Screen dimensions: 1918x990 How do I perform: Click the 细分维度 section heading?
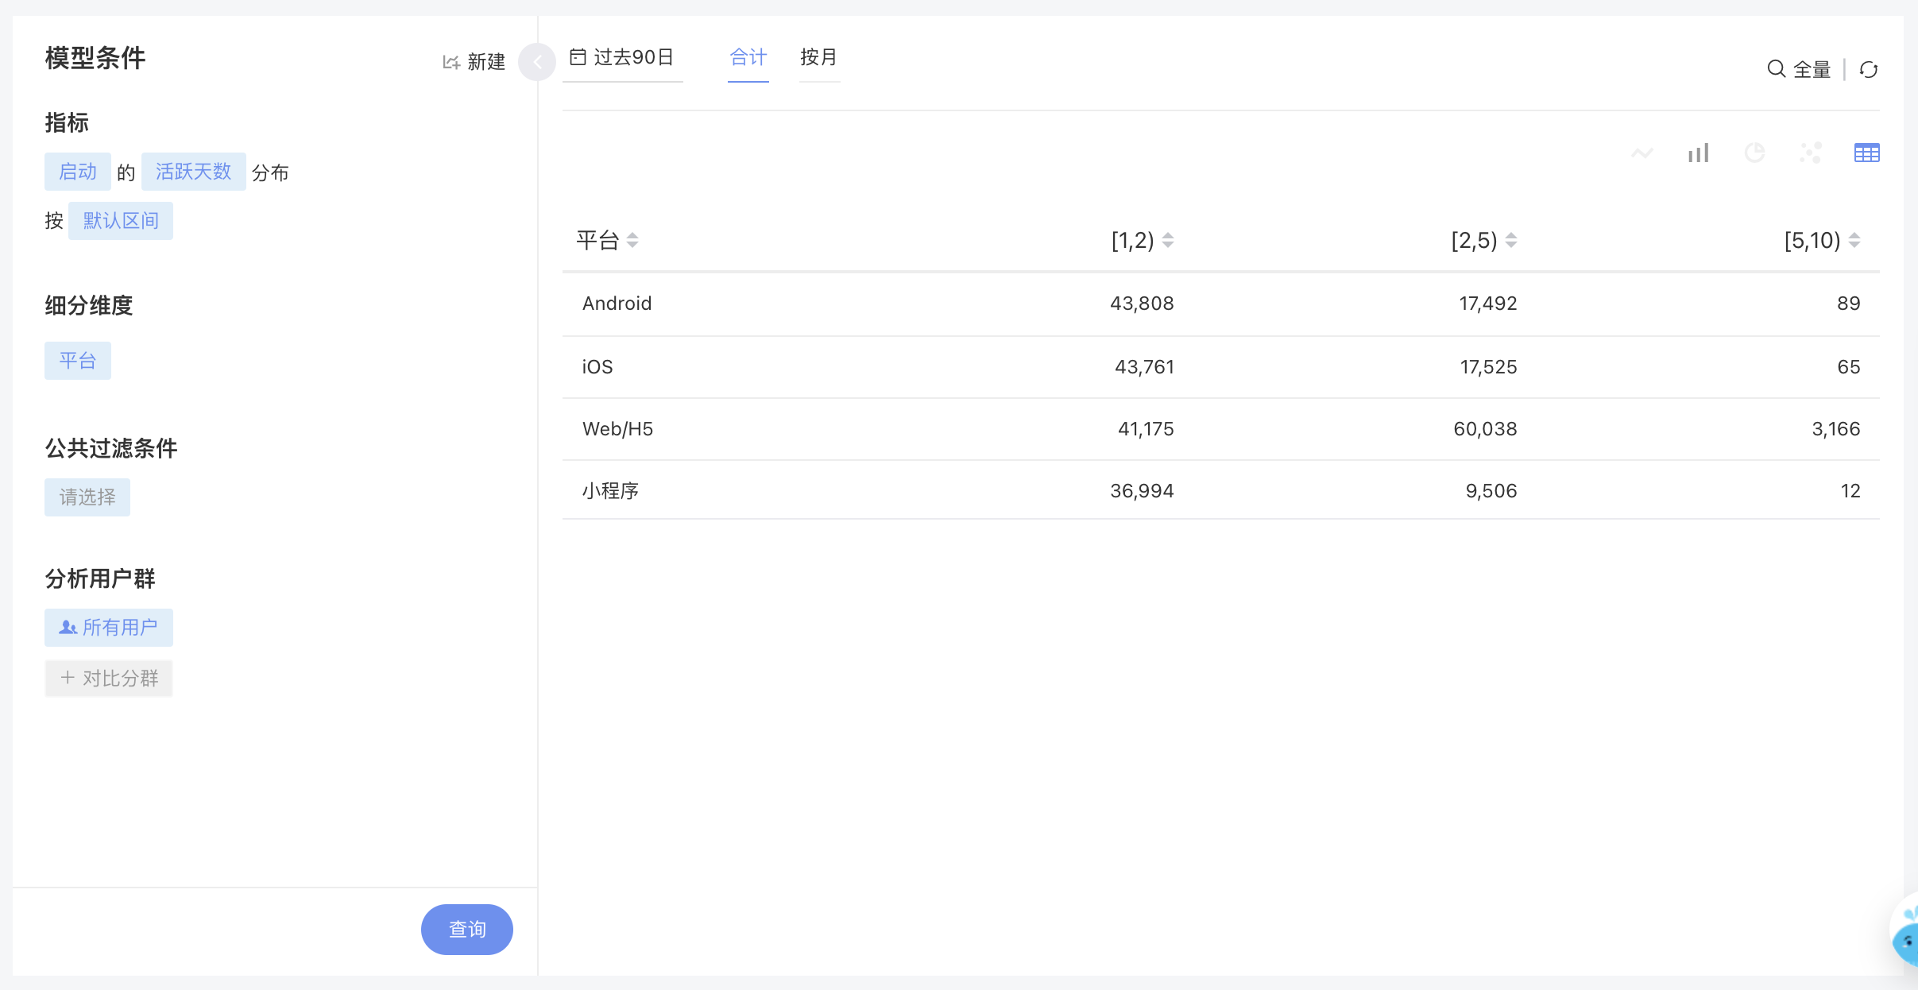click(89, 306)
